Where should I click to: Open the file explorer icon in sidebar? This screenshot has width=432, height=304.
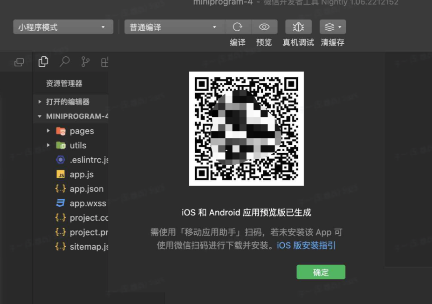click(x=43, y=62)
